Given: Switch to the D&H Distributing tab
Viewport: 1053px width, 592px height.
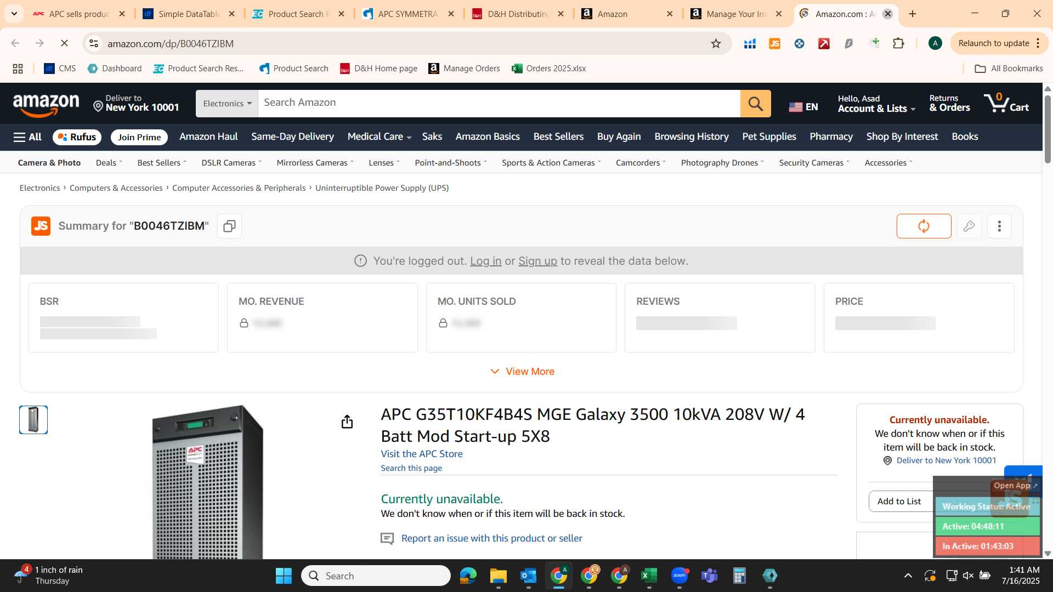Looking at the screenshot, I should [518, 14].
